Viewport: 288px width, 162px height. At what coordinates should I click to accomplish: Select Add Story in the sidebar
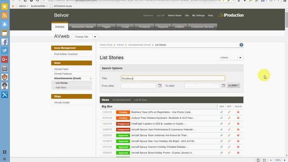[x=60, y=88]
